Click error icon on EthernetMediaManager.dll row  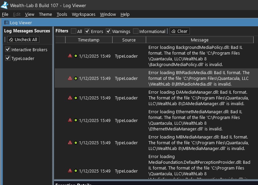tap(70, 120)
